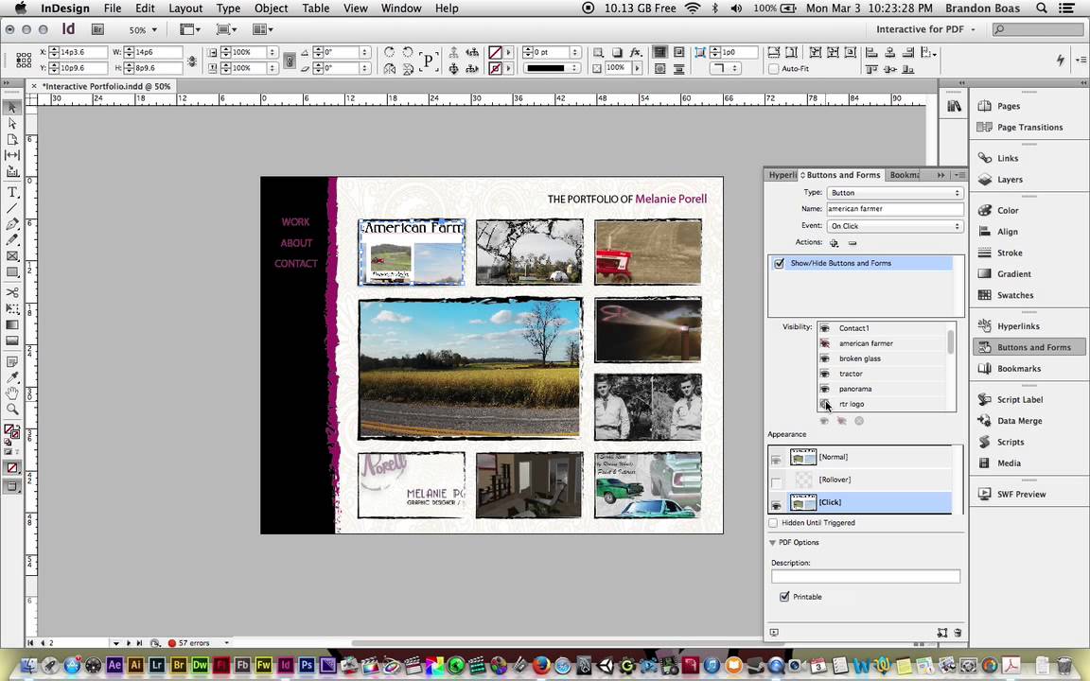Add a new action with plus icon
1090x681 pixels.
834,242
